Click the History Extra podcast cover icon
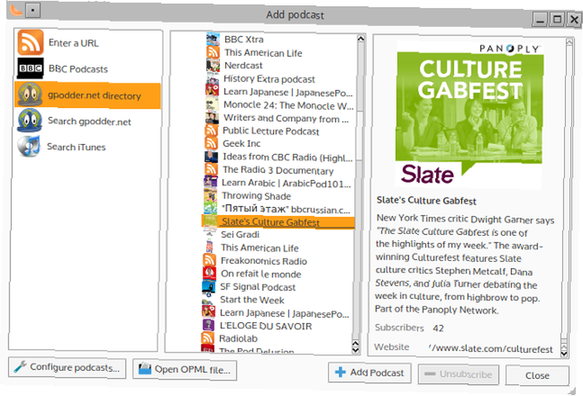The width and height of the screenshot is (583, 396). tap(212, 79)
